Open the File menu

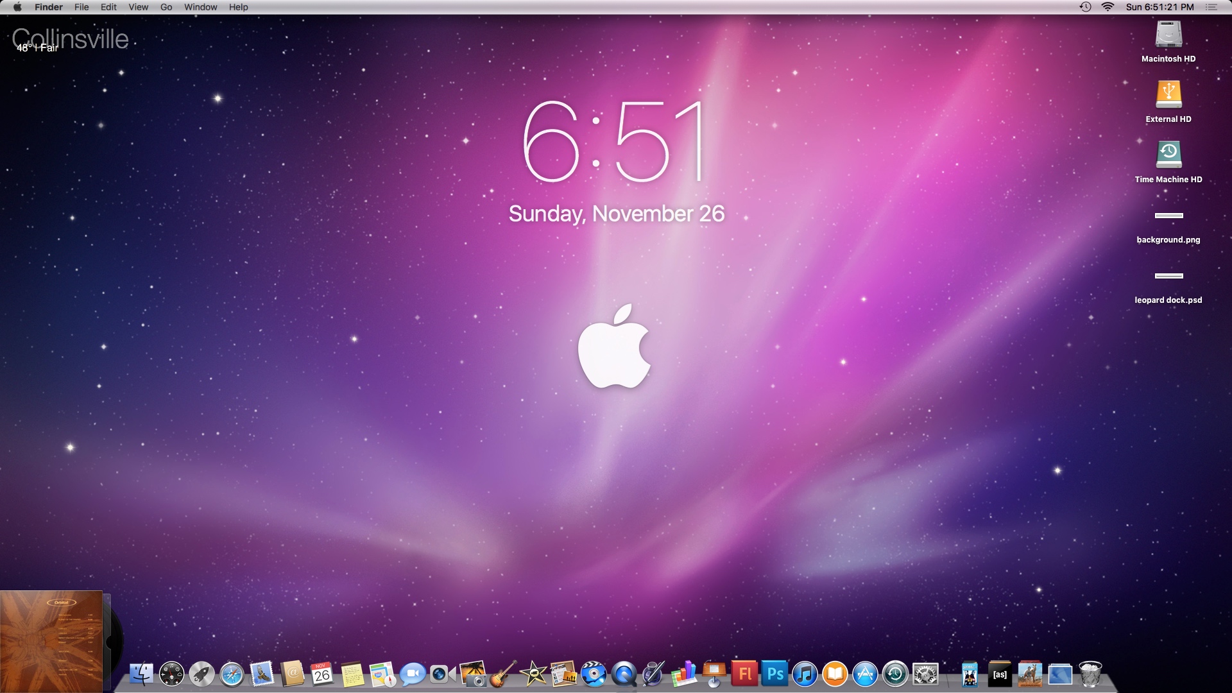pos(81,7)
